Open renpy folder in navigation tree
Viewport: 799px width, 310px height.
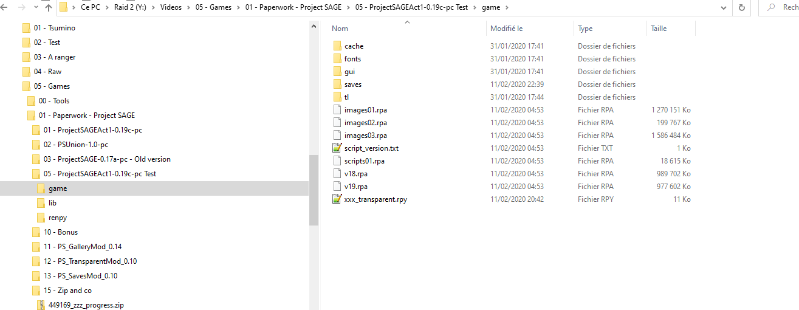click(58, 218)
